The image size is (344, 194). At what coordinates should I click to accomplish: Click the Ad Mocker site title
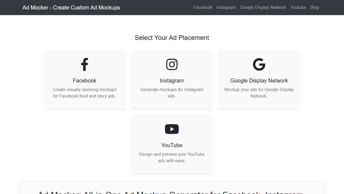tap(71, 8)
